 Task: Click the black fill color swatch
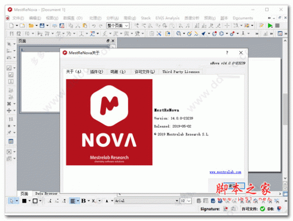tap(23, 200)
